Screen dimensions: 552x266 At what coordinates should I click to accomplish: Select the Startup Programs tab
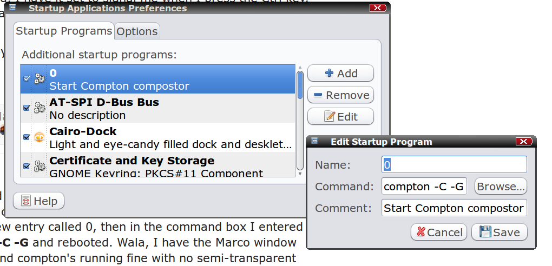64,31
